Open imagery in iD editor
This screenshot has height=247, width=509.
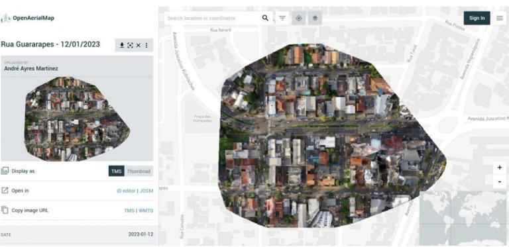(x=126, y=191)
